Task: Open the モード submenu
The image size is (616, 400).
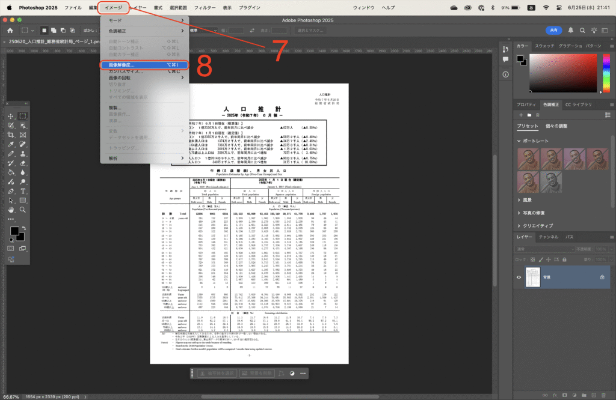Action: 144,20
